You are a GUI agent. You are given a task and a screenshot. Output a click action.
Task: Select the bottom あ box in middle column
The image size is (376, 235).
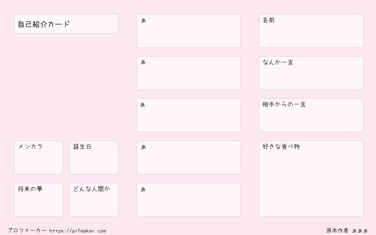tap(189, 200)
